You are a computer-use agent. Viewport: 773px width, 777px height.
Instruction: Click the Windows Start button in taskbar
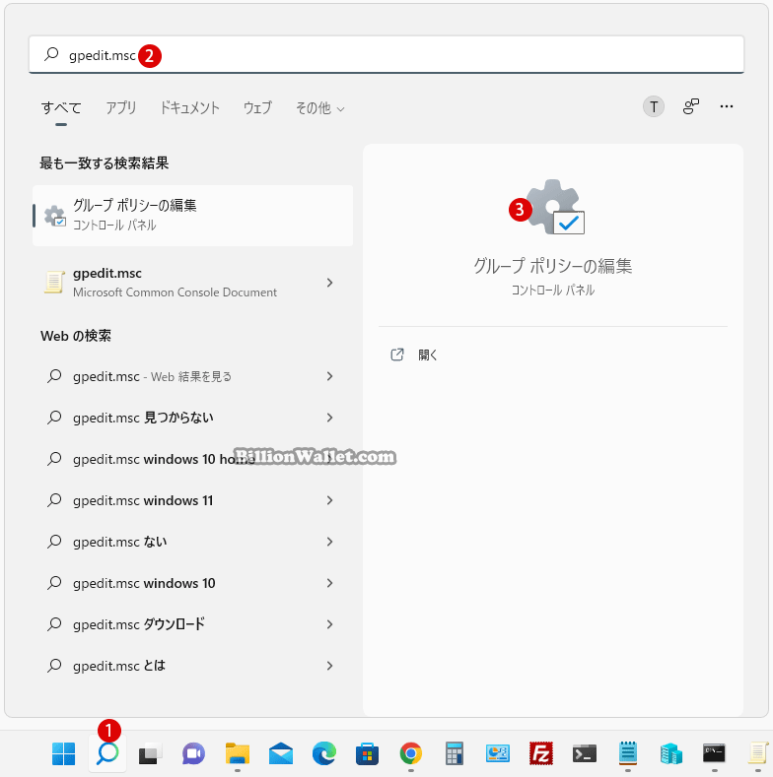(63, 753)
